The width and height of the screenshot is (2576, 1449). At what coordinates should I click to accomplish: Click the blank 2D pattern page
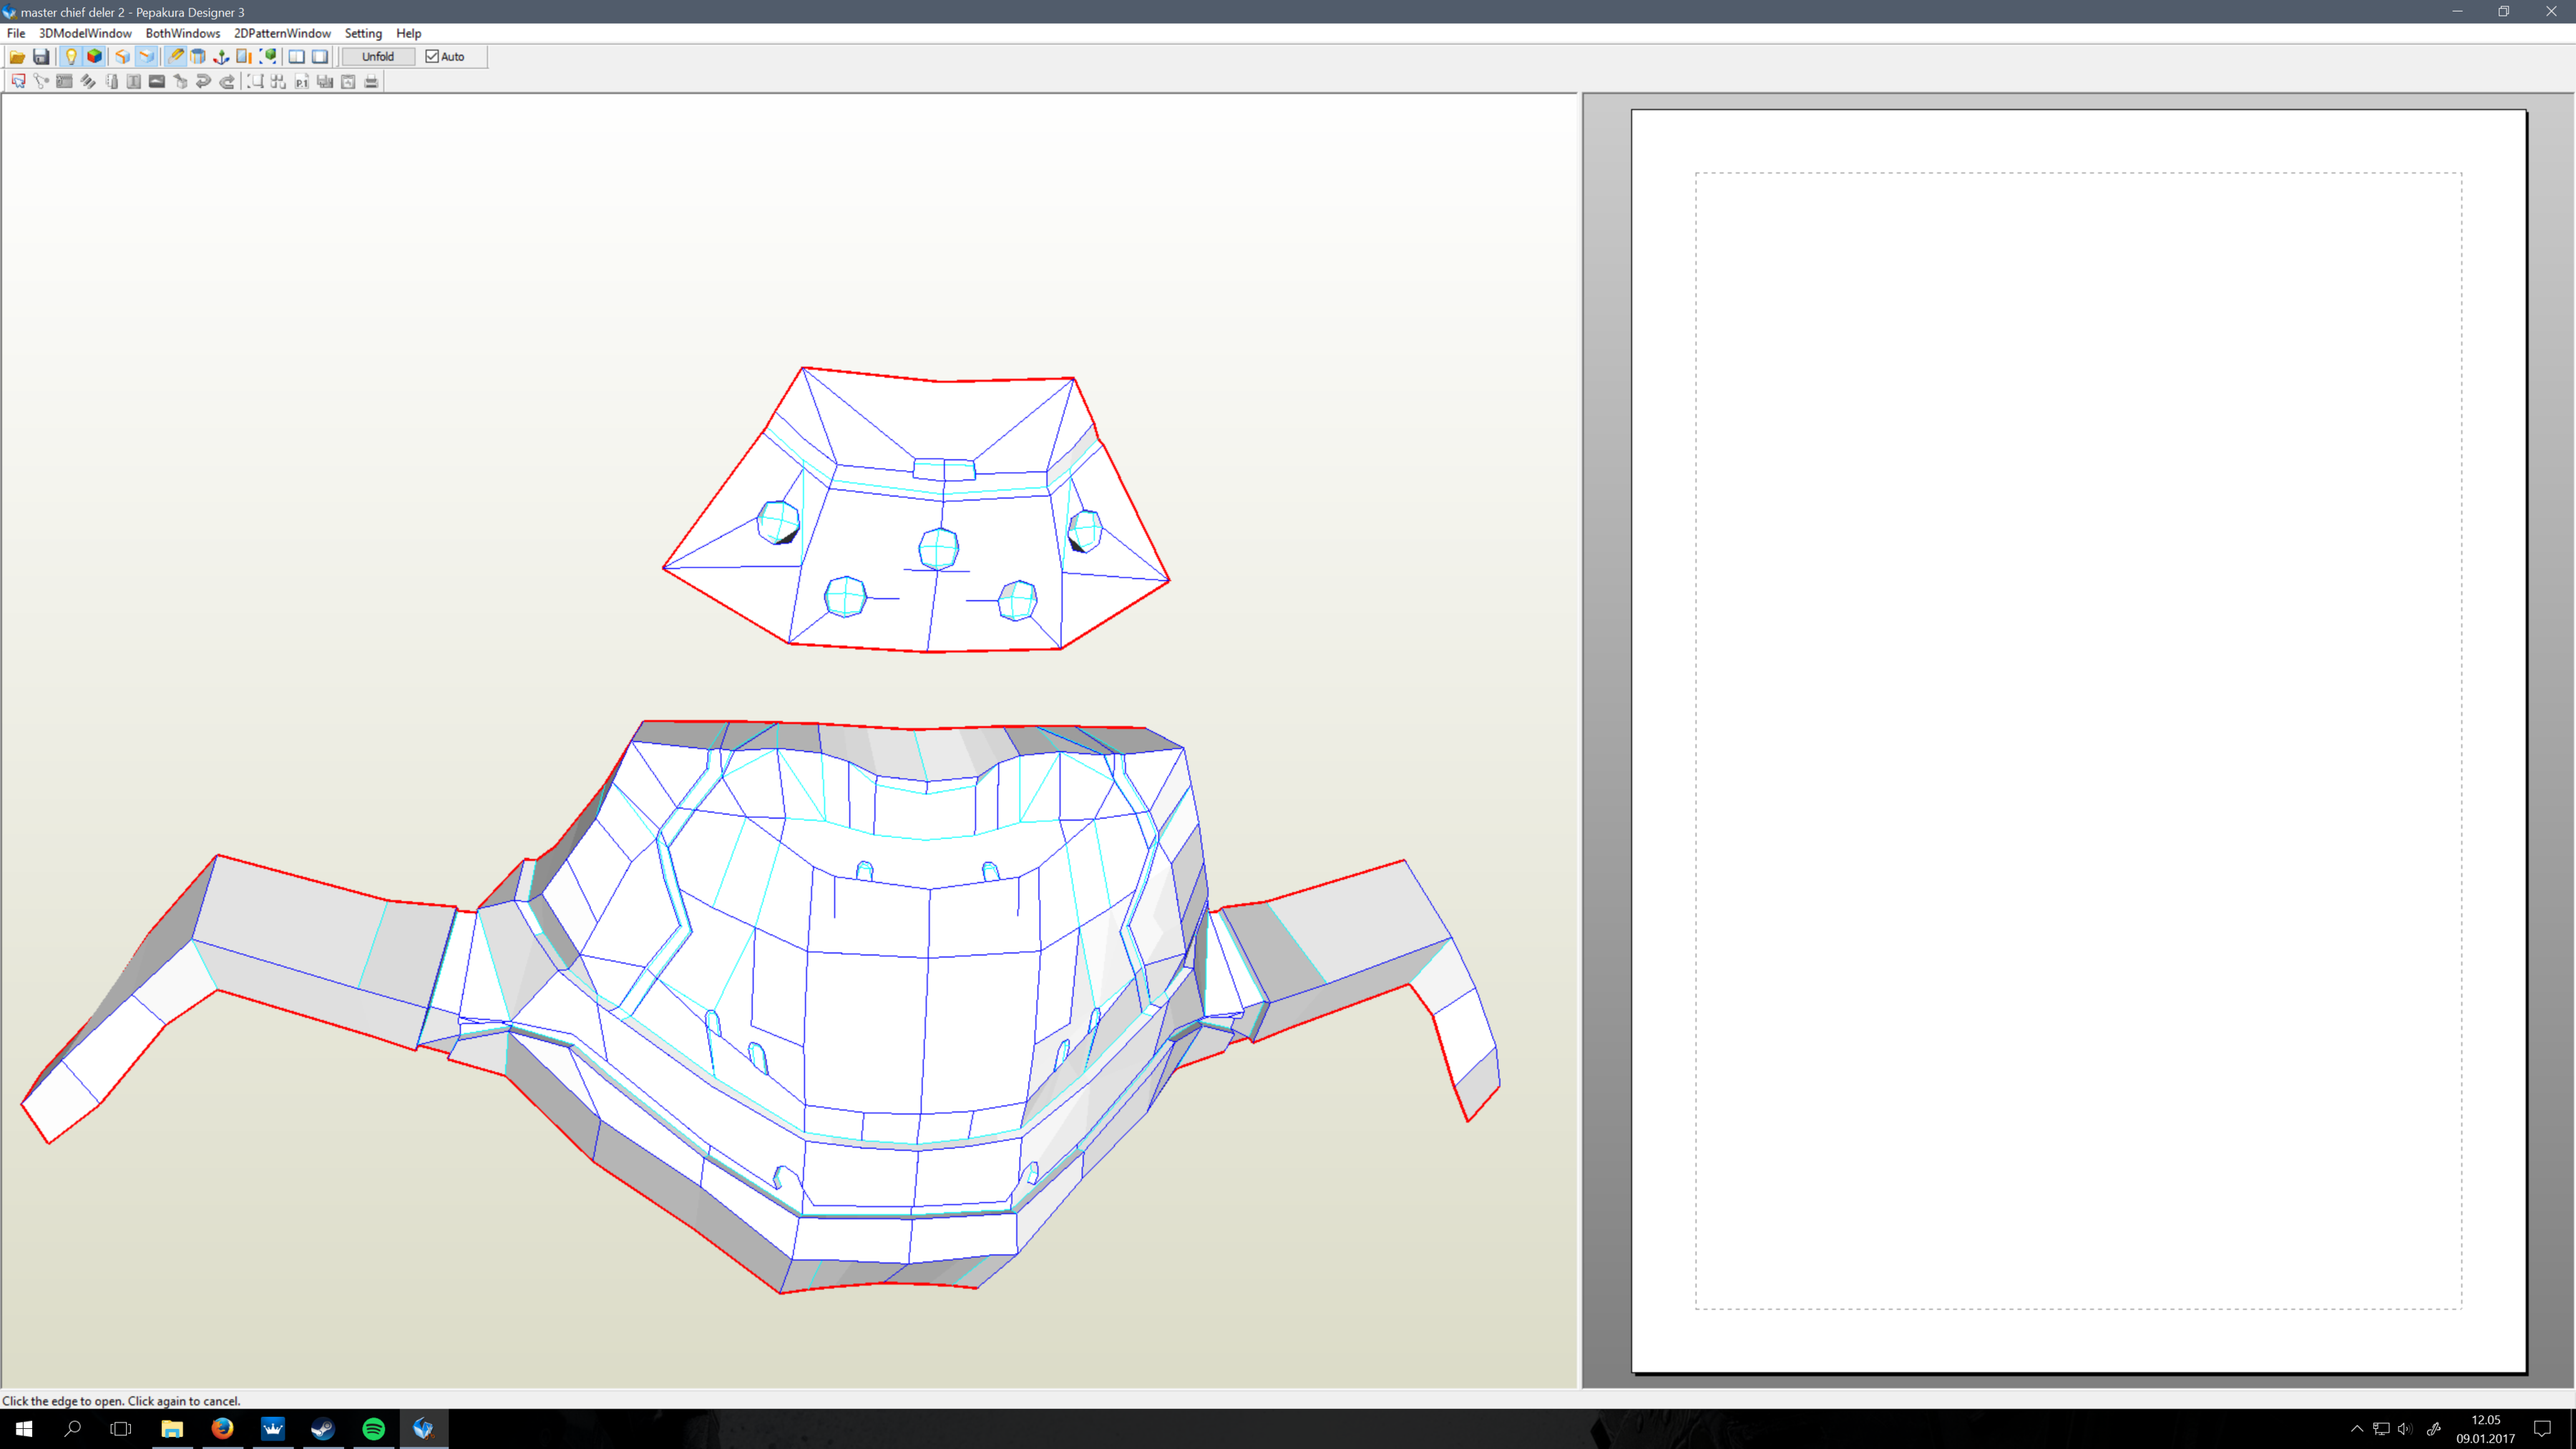tap(2078, 740)
